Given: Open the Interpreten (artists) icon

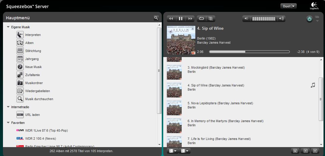Looking at the screenshot, I should tap(20, 35).
